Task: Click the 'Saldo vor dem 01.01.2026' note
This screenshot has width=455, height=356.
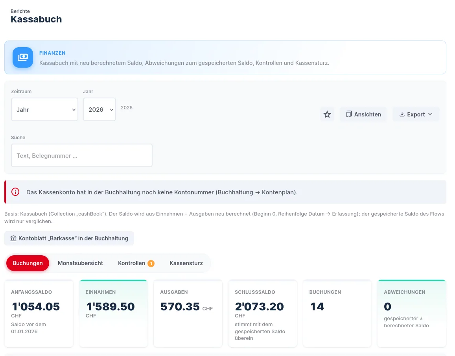Action: pyautogui.click(x=28, y=328)
